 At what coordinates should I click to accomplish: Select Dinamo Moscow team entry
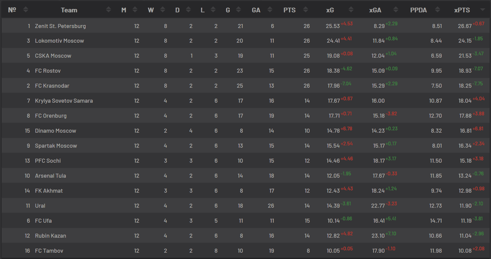click(55, 131)
